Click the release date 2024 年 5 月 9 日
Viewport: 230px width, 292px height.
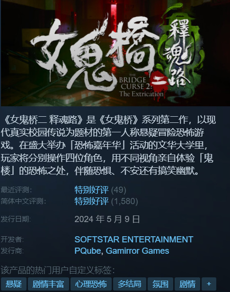click(x=107, y=219)
